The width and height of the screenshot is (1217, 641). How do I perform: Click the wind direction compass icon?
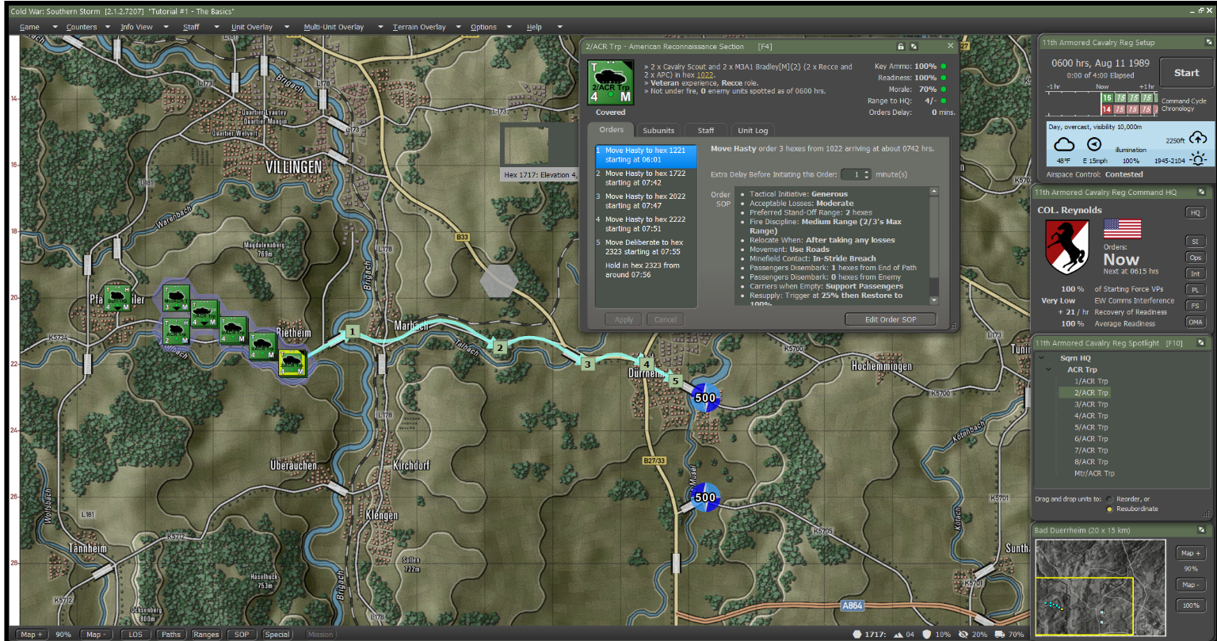1095,144
